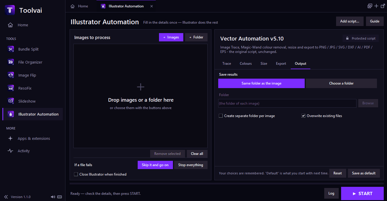Viewport: 387px width, 201px height.
Task: Click the Toolvai logo icon
Action: pos(10,10)
